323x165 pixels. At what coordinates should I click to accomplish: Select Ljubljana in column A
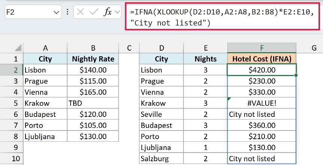pyautogui.click(x=45, y=136)
